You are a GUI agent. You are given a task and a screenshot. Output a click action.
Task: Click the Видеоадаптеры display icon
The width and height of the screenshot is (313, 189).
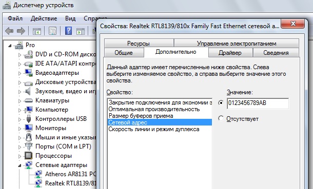[29, 73]
